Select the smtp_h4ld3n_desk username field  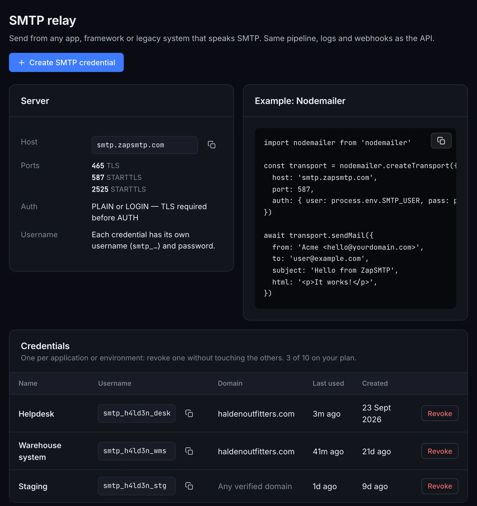[x=136, y=413]
